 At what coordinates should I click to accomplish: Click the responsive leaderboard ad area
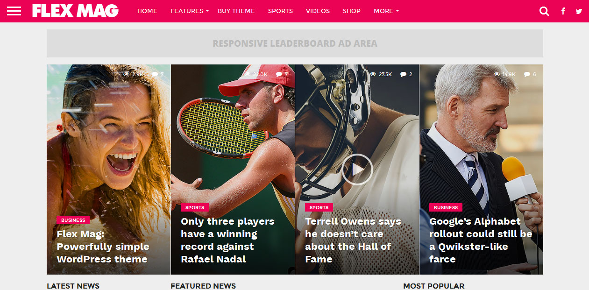coord(295,43)
